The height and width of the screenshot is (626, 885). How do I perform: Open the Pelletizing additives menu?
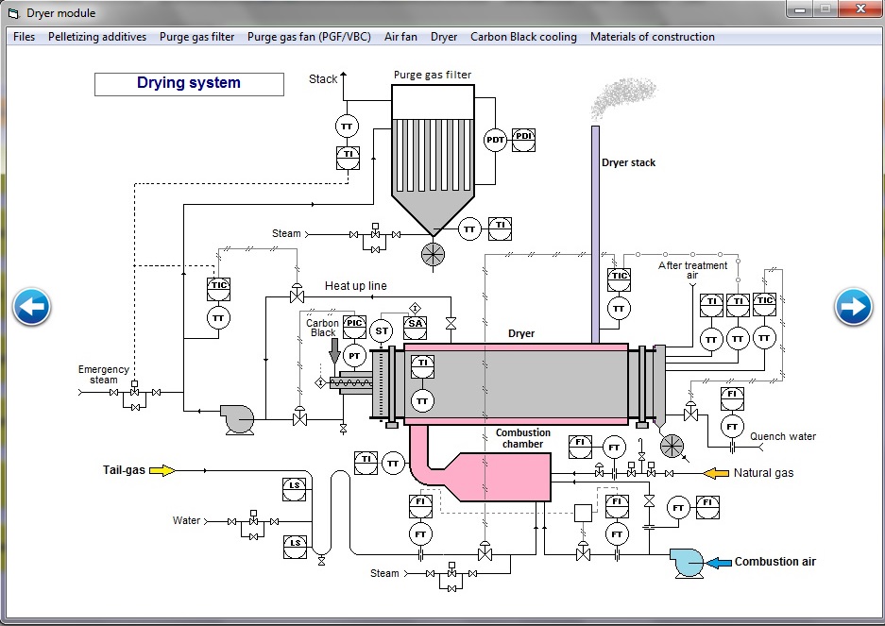97,37
